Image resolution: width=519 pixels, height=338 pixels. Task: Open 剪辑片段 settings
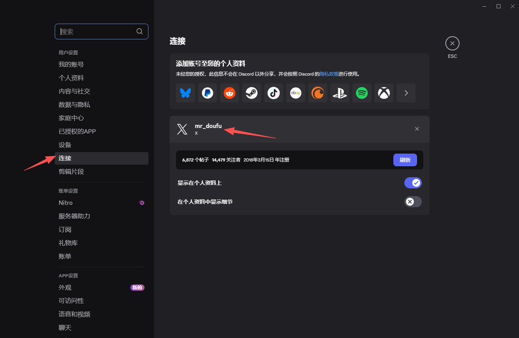[102, 172]
